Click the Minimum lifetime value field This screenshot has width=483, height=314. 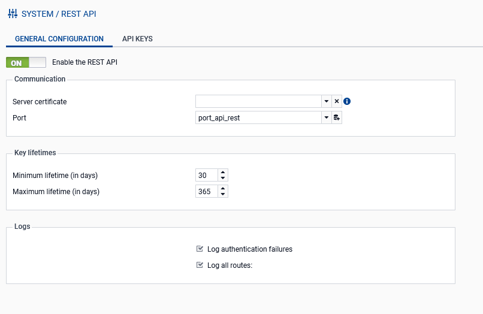tap(206, 176)
